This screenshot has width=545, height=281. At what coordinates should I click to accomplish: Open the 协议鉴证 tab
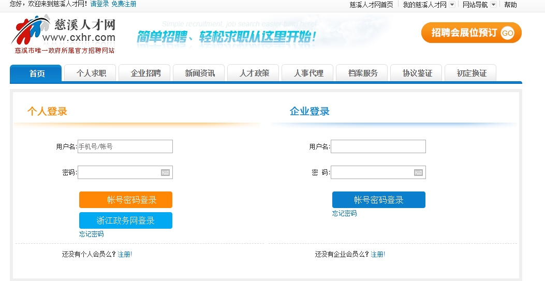(x=417, y=73)
